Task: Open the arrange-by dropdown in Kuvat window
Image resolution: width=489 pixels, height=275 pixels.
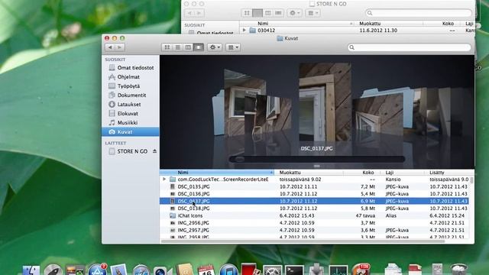Action: coord(233,47)
